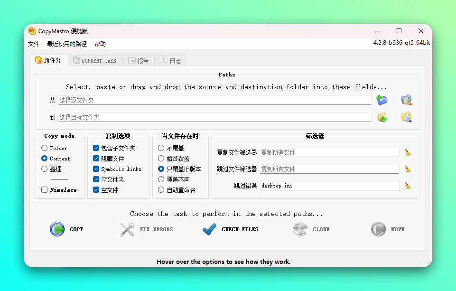Click the CHECK FILES button label
The height and width of the screenshot is (291, 456).
240,229
